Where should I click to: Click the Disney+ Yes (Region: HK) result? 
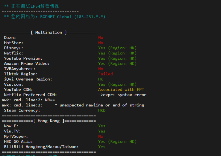click(117, 48)
